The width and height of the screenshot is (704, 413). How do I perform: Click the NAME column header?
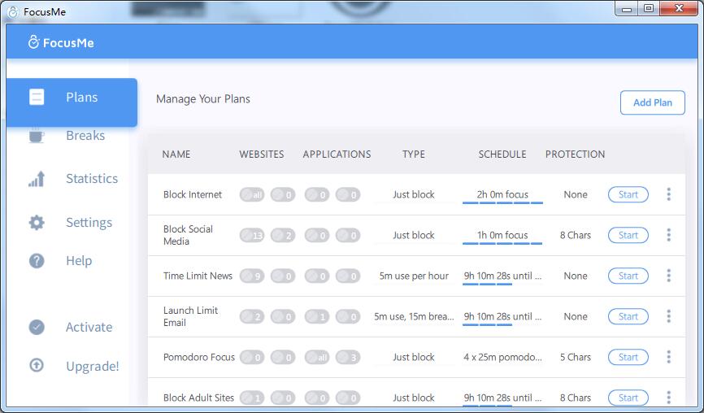point(176,154)
